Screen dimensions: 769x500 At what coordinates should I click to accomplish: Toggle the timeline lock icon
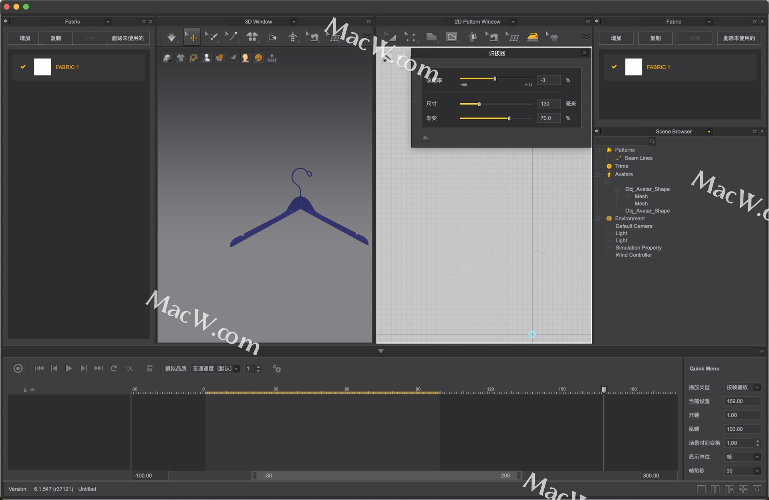[25, 390]
